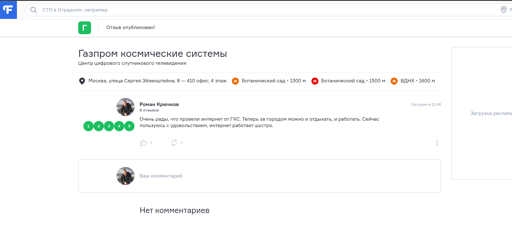Select rating circle 1
The height and width of the screenshot is (228, 512).
(x=88, y=126)
